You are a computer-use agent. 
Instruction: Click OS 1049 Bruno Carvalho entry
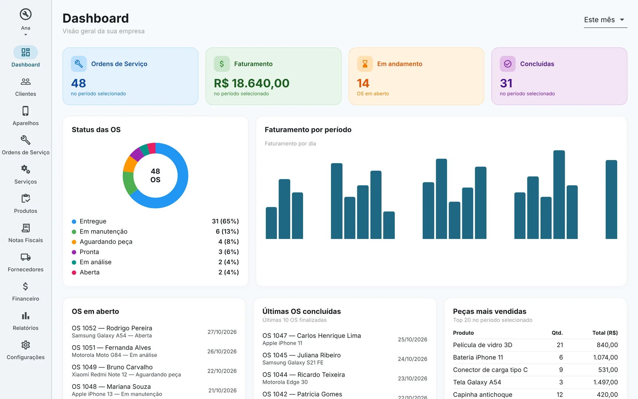[154, 371]
